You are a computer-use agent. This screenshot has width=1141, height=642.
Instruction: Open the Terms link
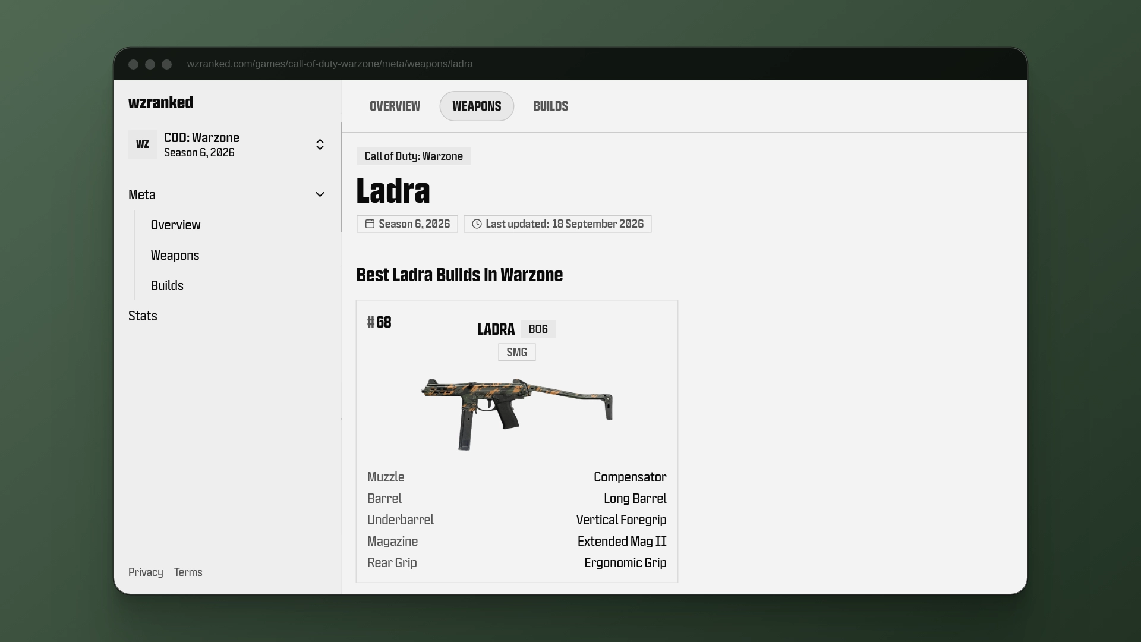point(188,572)
